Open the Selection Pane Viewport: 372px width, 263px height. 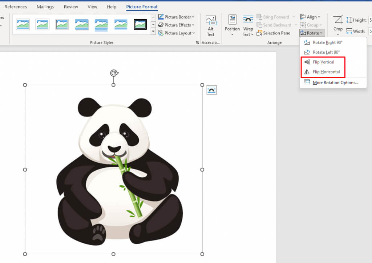[274, 33]
